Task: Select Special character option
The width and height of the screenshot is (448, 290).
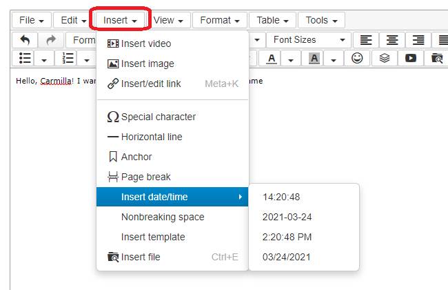Action: pyautogui.click(x=172, y=117)
